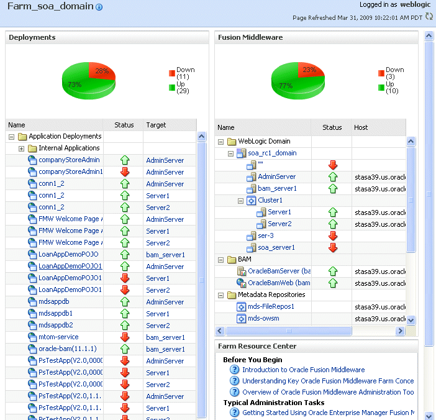Click the 'Server1' link under Cluster1

coord(279,212)
